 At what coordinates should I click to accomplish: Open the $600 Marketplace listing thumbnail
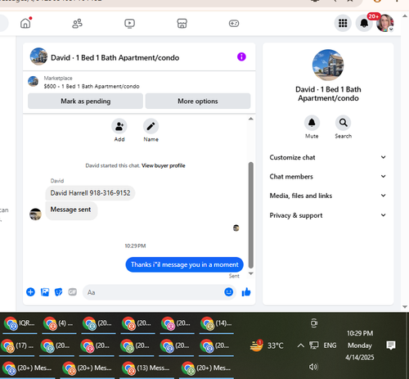(34, 81)
